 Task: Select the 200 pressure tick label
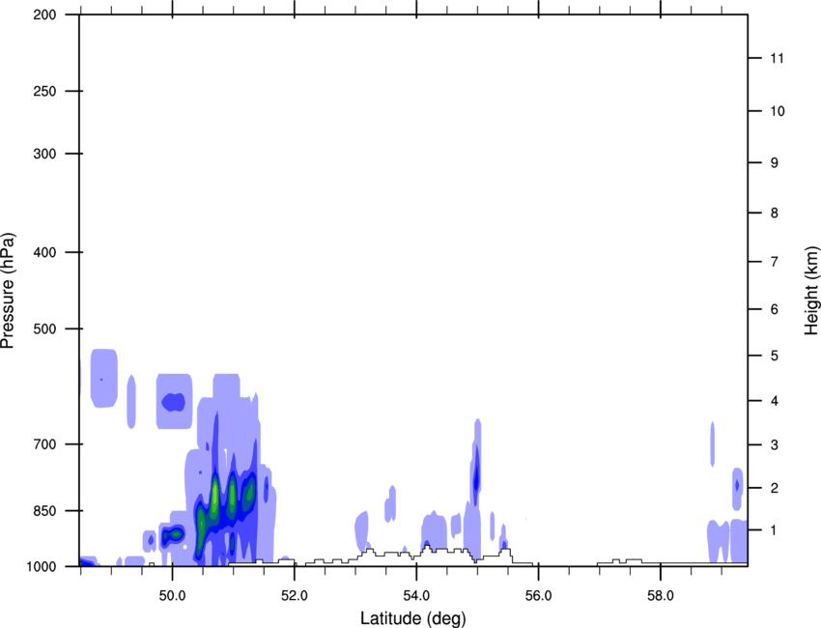44,14
